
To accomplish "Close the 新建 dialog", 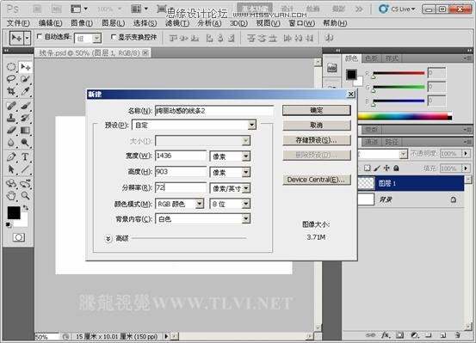I will coord(351,94).
